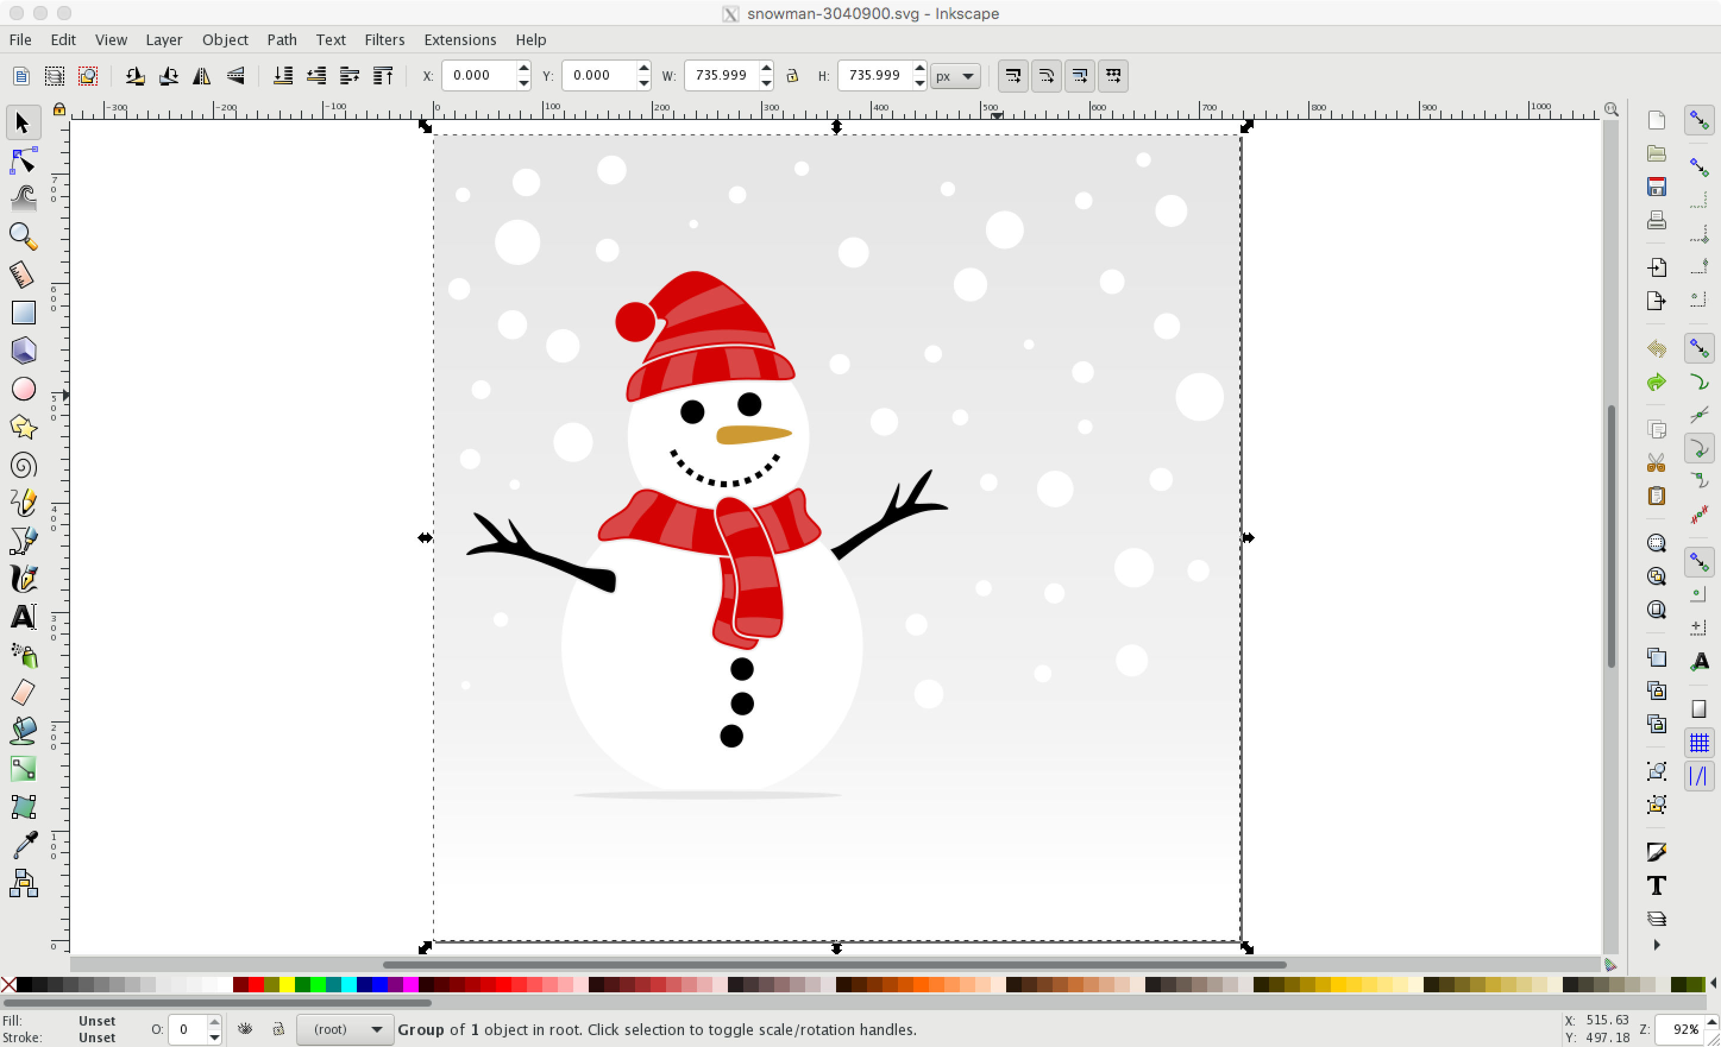Pick the Dropper color picker tool
Image resolution: width=1721 pixels, height=1047 pixels.
(23, 844)
